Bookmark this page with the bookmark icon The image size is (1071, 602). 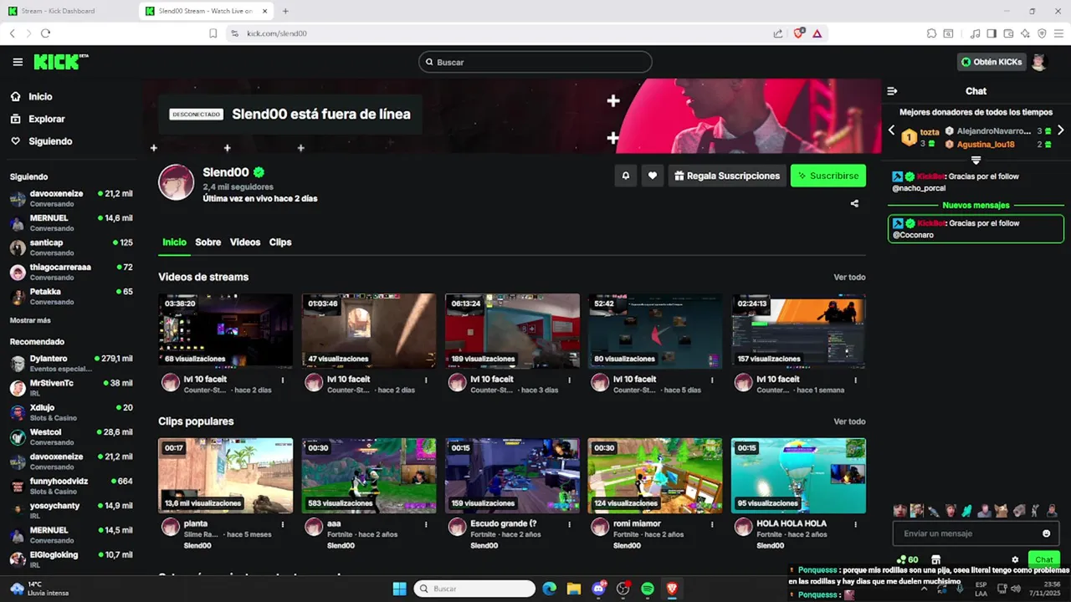213,33
